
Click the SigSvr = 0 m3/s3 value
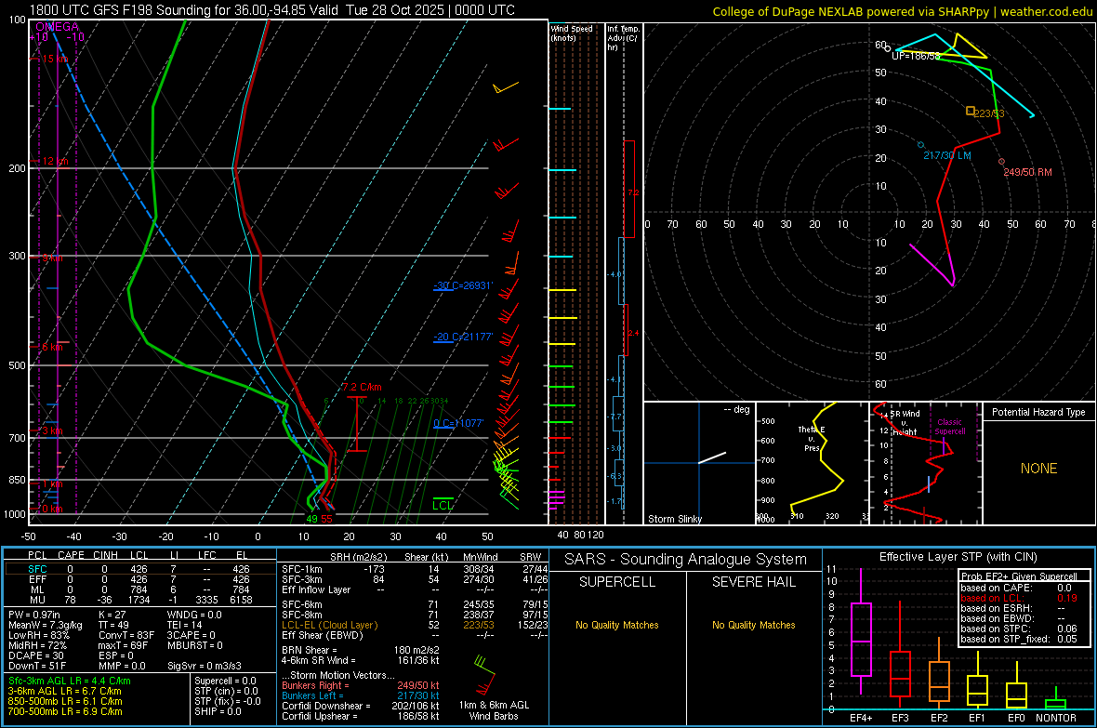pyautogui.click(x=205, y=666)
